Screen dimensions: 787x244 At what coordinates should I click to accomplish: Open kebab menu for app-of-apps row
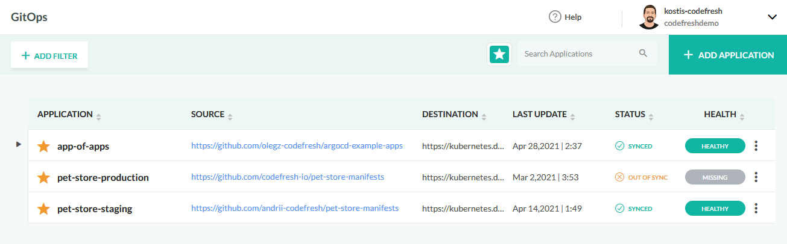point(756,145)
